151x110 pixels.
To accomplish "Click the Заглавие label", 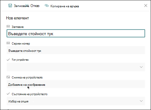I will [x=18, y=27].
